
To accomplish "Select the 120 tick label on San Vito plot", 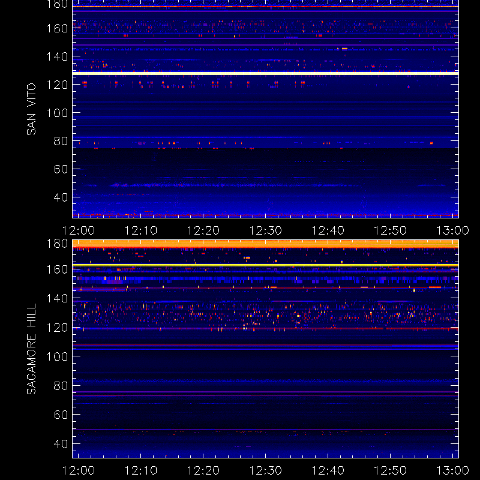I will (x=57, y=85).
